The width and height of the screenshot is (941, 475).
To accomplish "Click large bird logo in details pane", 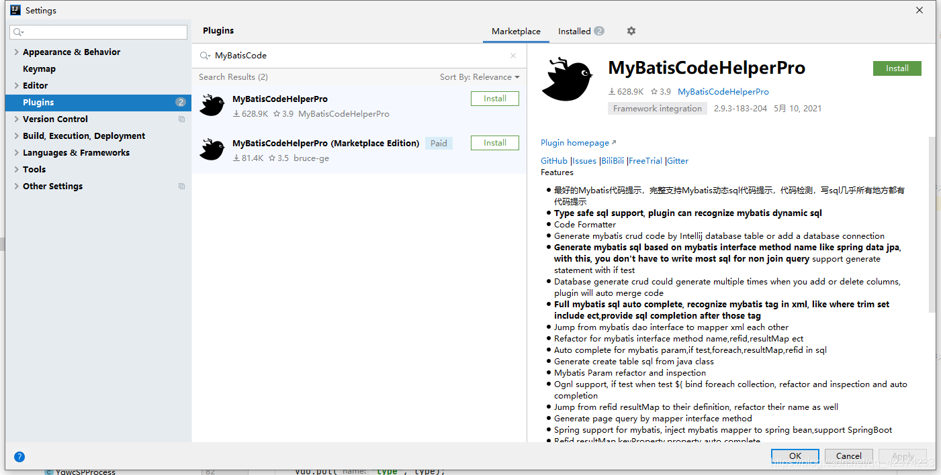I will click(568, 79).
